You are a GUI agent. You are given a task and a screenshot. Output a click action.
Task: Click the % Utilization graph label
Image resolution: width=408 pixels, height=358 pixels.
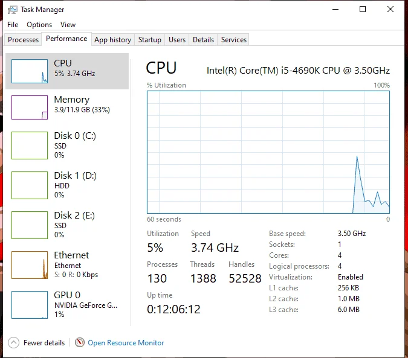click(166, 85)
